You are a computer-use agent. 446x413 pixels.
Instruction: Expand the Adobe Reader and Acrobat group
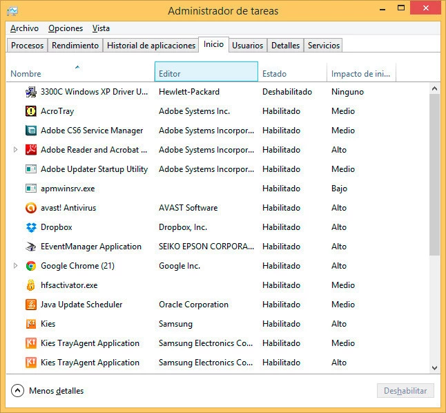pyautogui.click(x=16, y=150)
